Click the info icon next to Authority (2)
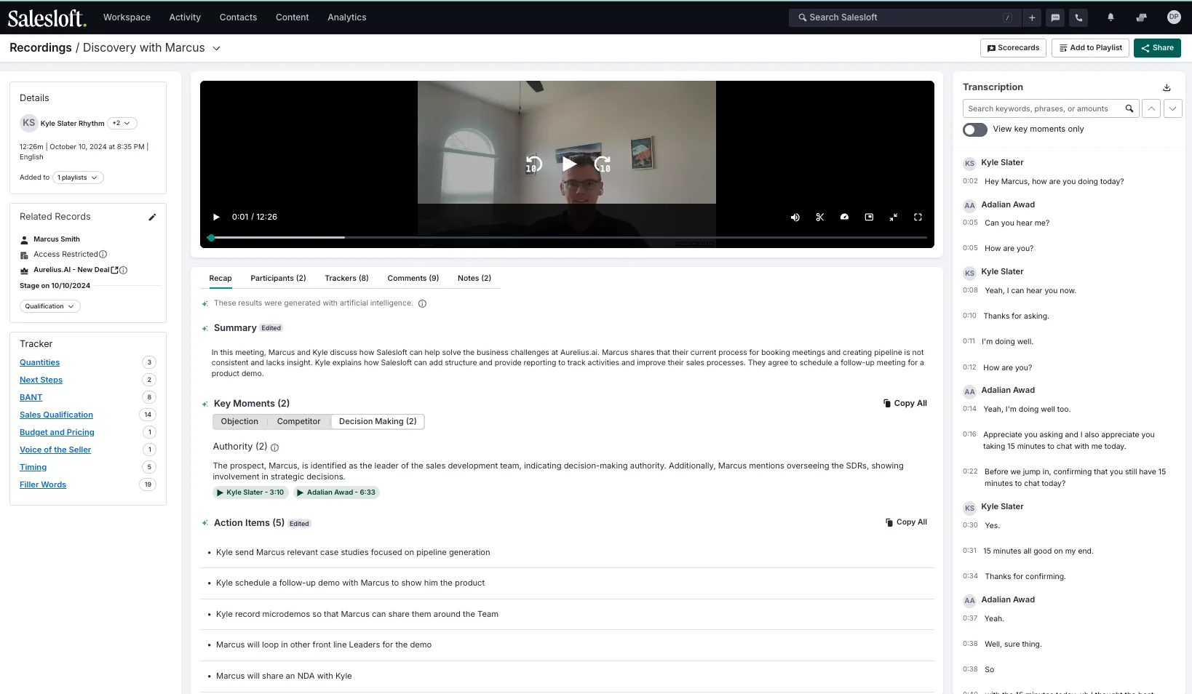 coord(275,447)
